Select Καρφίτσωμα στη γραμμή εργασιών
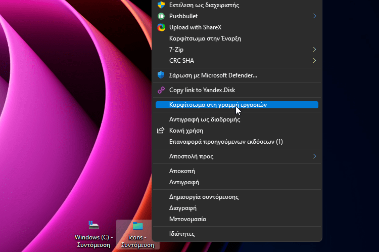Screen dimensions: 379x252 pos(237,105)
